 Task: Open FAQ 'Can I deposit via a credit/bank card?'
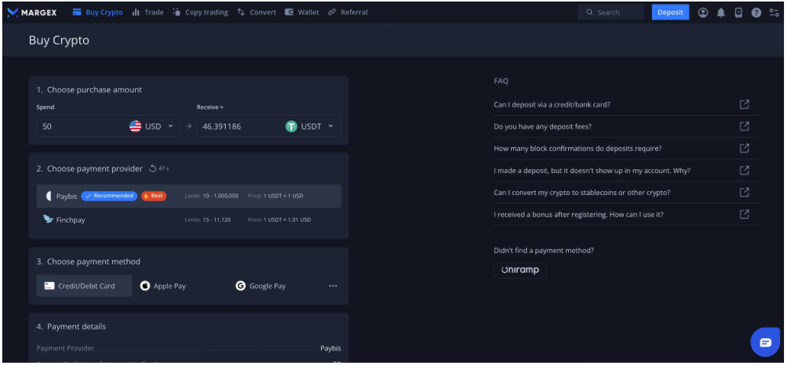(x=552, y=104)
